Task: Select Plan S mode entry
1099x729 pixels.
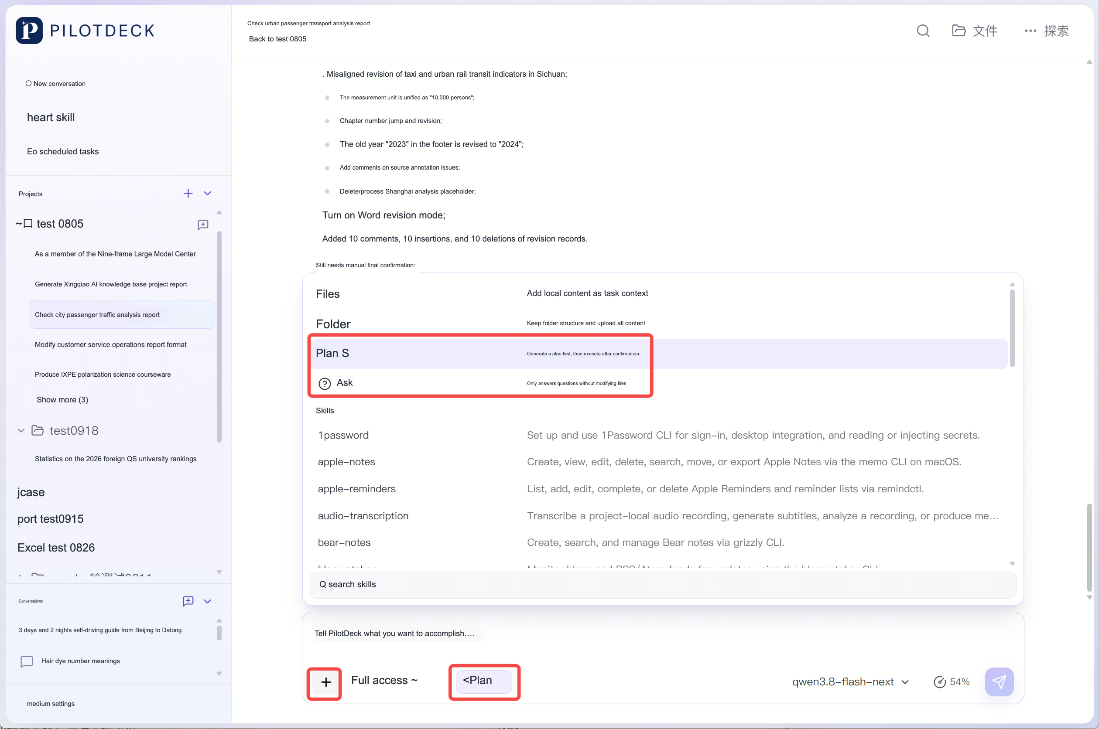Action: click(x=658, y=354)
